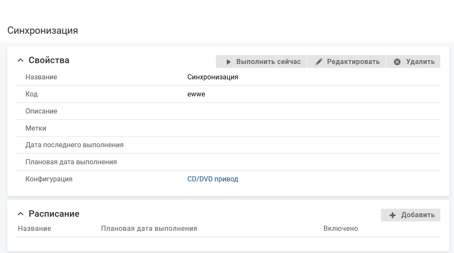
Task: Click the Свойства section heading text
Action: click(49, 61)
